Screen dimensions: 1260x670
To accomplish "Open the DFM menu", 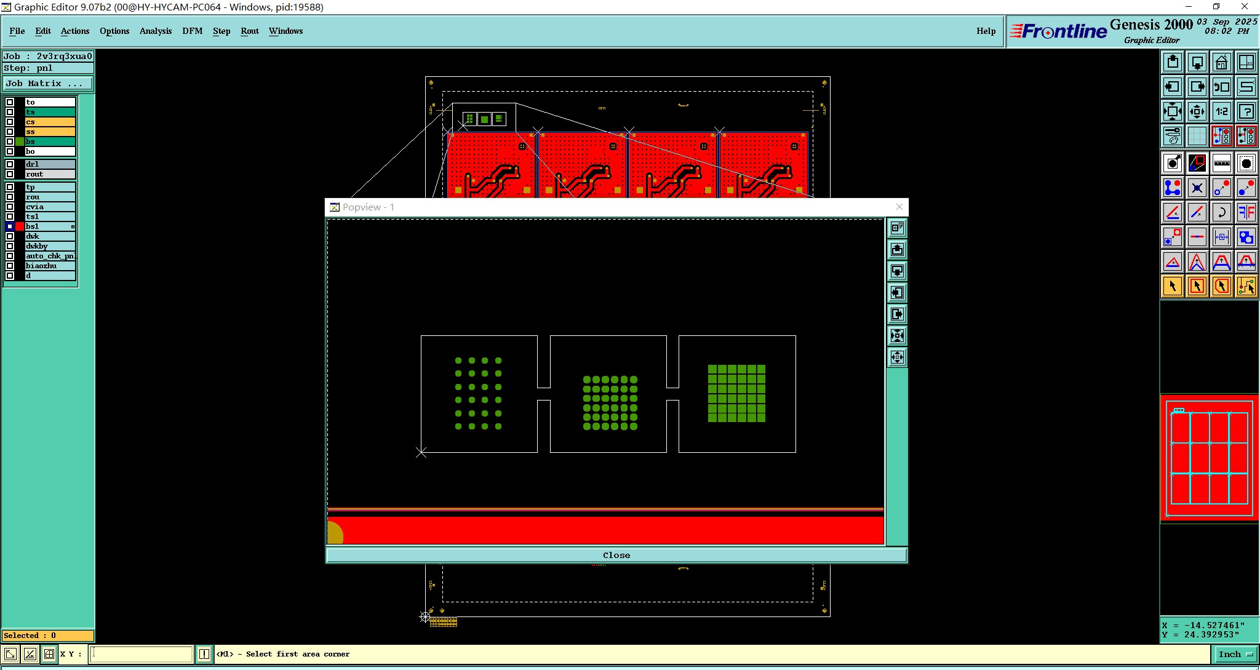I will pyautogui.click(x=192, y=31).
